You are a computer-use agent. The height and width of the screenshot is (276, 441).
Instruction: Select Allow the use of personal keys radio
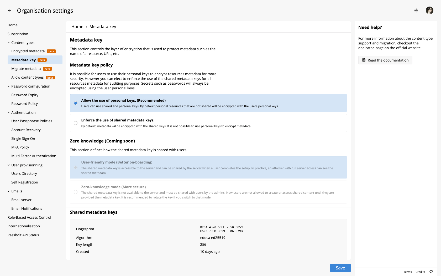click(x=76, y=103)
